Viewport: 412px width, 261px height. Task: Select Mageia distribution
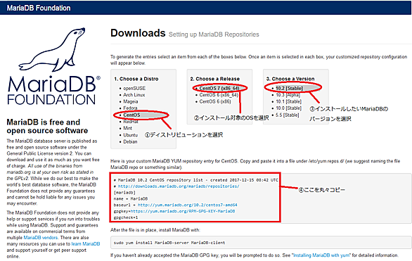point(131,101)
